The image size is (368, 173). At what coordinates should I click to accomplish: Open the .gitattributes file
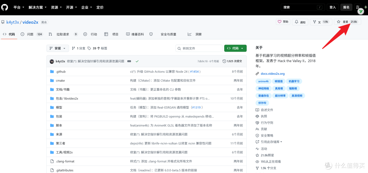64,170
